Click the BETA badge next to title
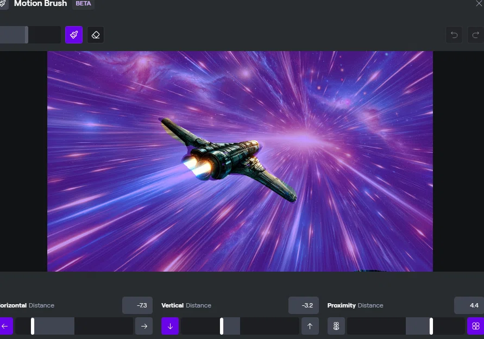The image size is (484, 339). [x=83, y=4]
